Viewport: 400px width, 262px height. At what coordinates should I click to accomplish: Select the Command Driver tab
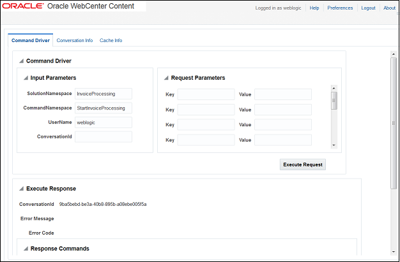(31, 40)
